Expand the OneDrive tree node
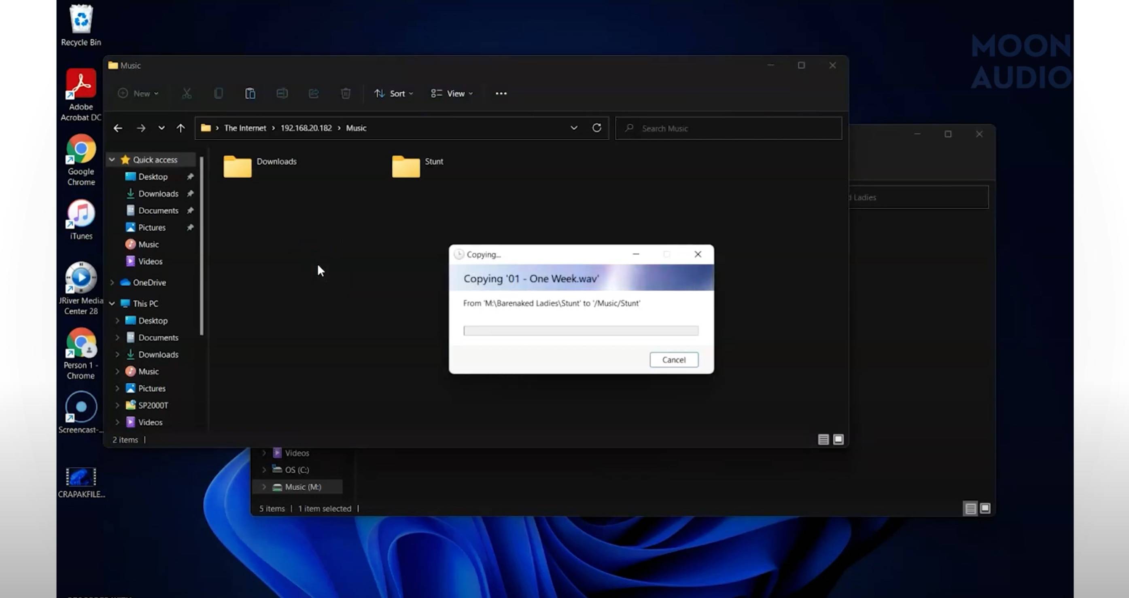This screenshot has height=598, width=1129. click(x=112, y=282)
